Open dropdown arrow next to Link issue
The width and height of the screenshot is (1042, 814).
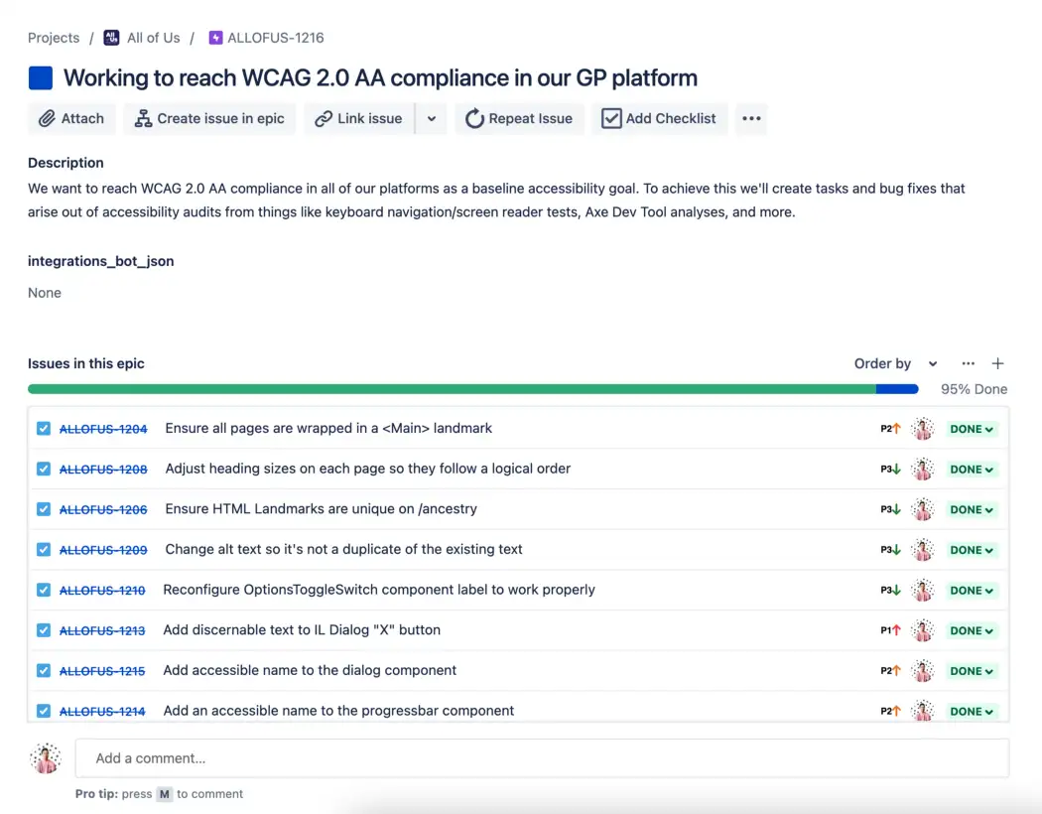(432, 119)
